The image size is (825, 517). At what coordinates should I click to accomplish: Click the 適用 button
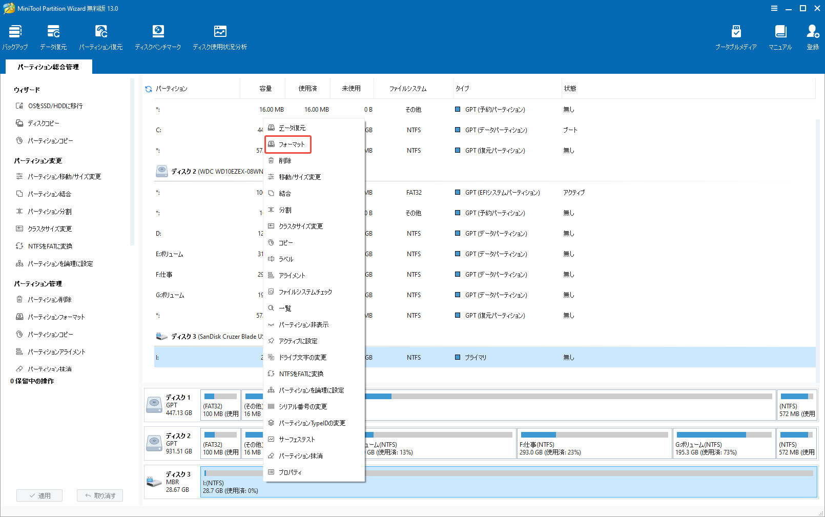[39, 495]
